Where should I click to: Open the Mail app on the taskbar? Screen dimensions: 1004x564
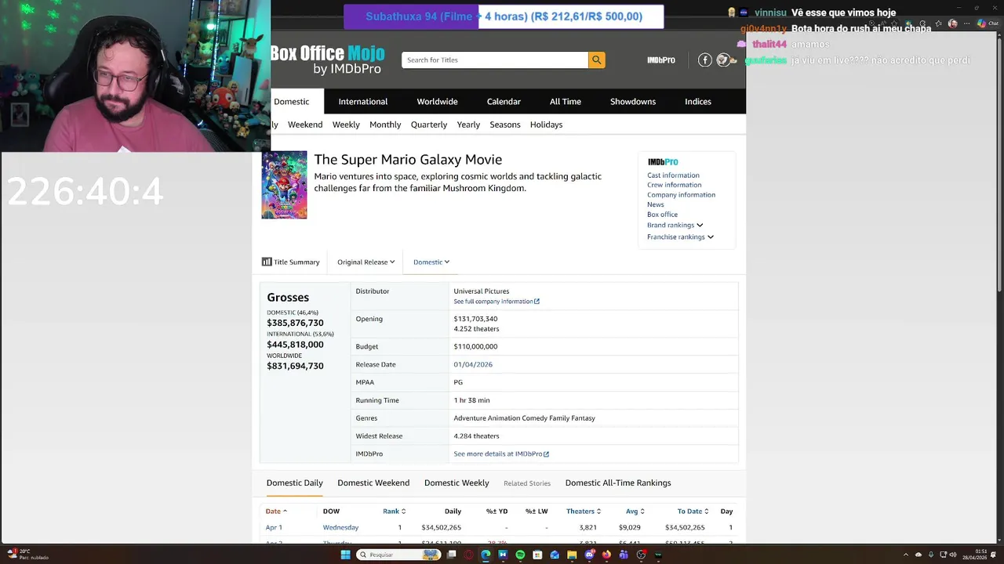coord(555,555)
